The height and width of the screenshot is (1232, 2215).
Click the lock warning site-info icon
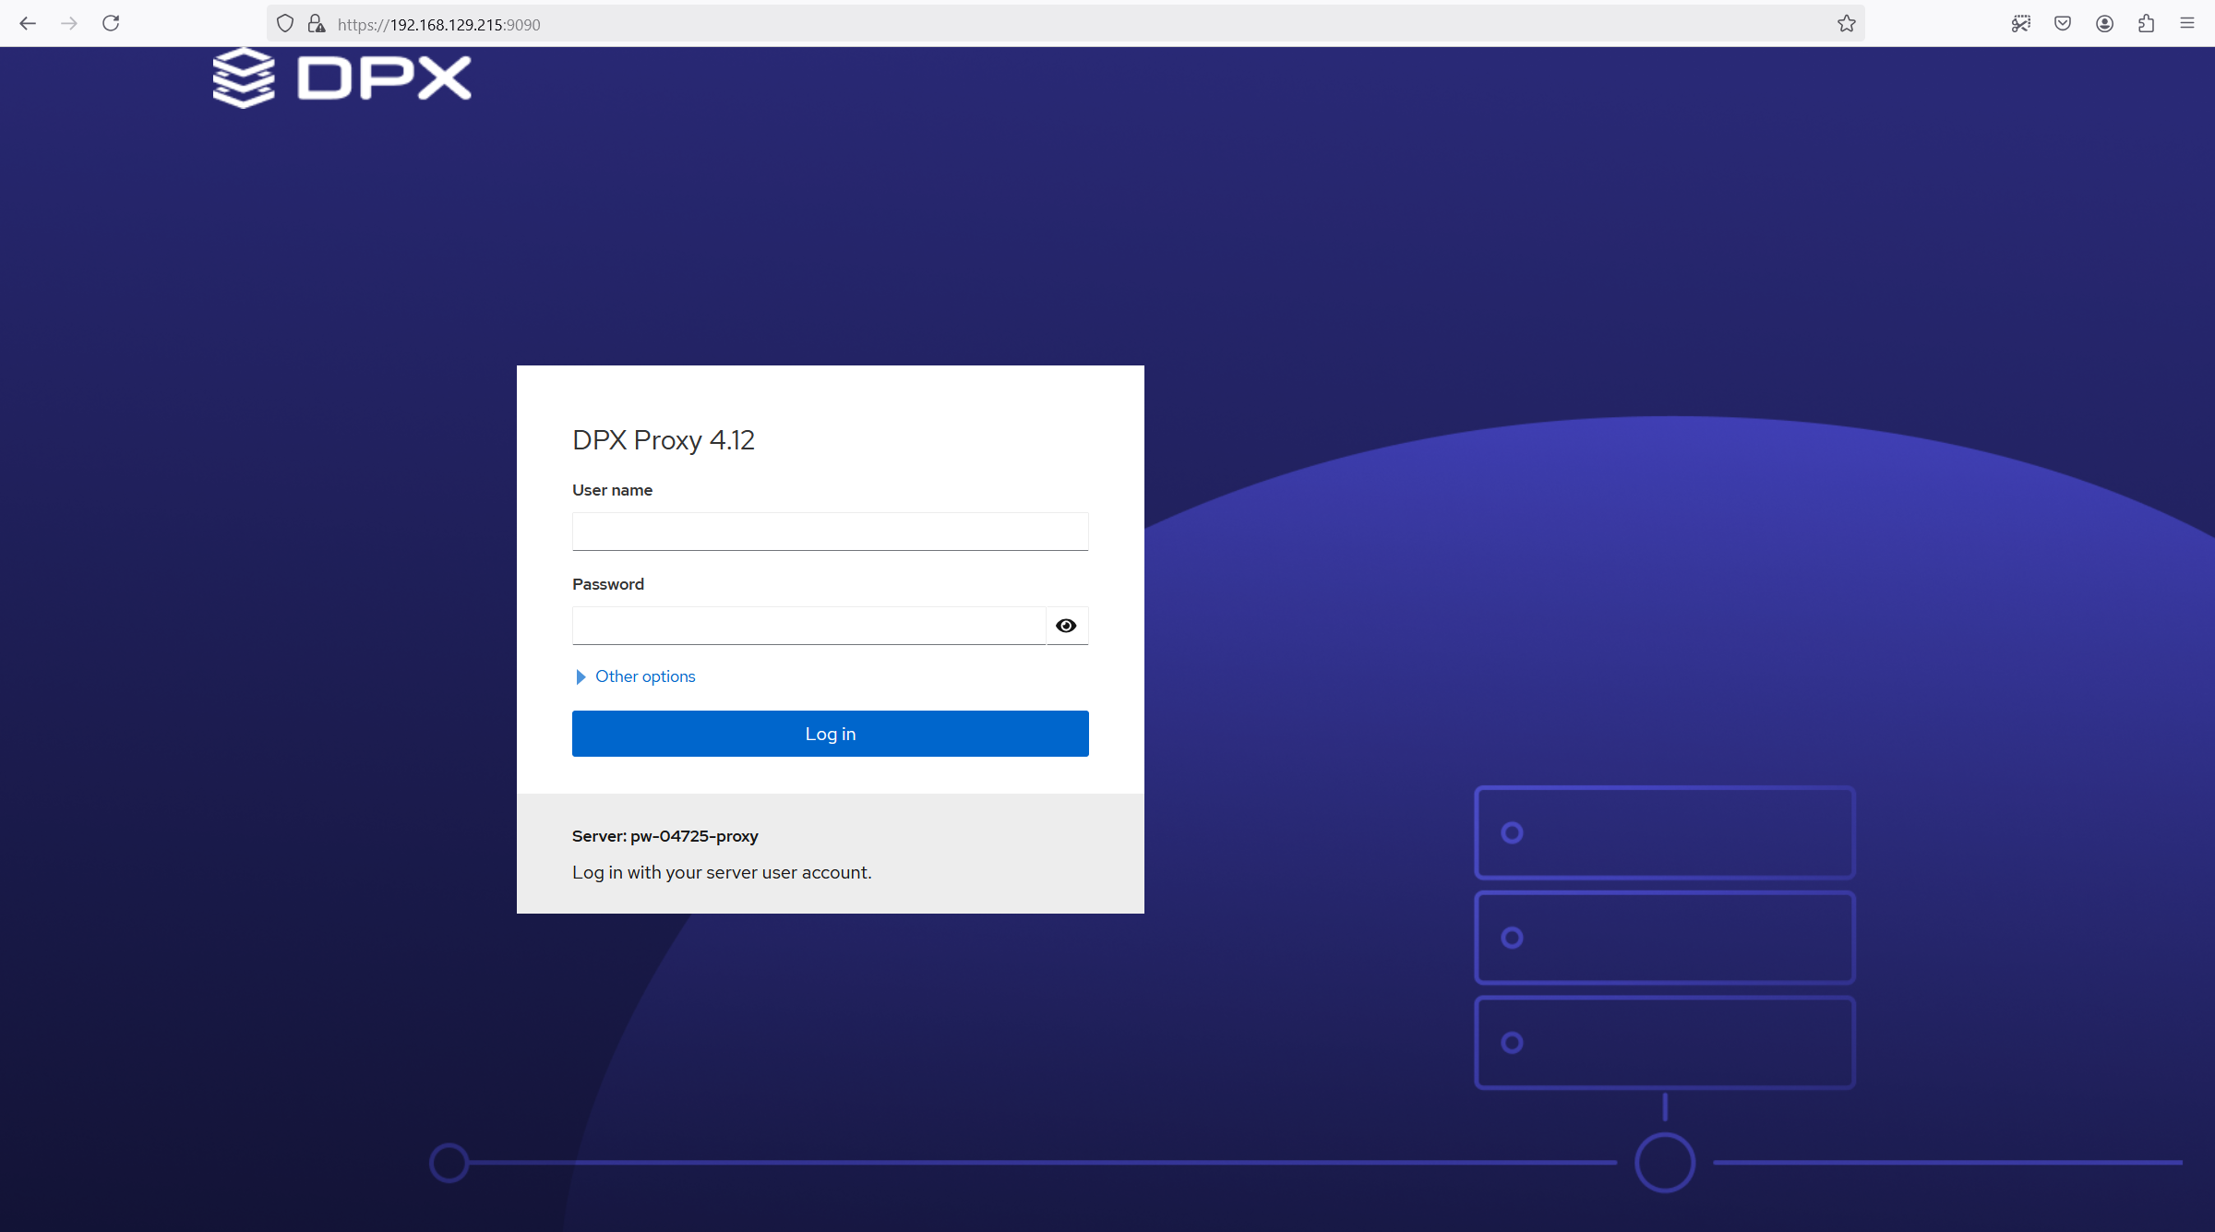point(317,24)
